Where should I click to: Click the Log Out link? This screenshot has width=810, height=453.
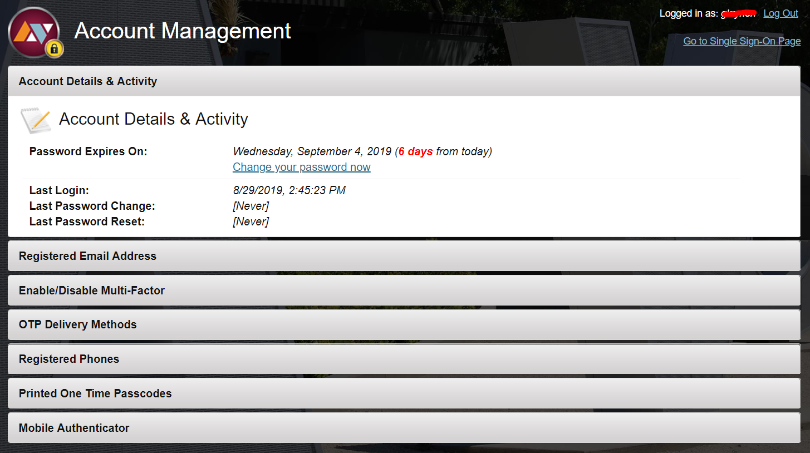coord(780,13)
